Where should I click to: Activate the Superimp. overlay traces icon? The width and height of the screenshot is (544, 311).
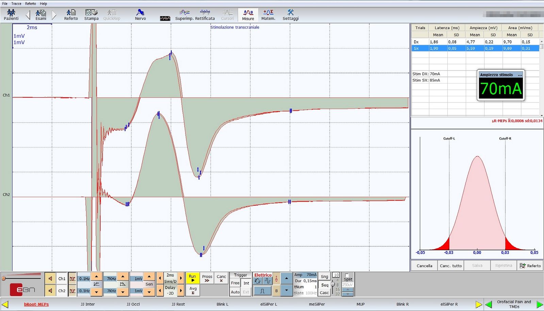point(184,15)
